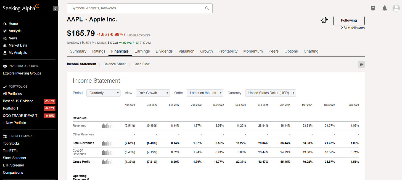This screenshot has height=180, width=402.
Task: Open the notifications bell
Action: (385, 8)
